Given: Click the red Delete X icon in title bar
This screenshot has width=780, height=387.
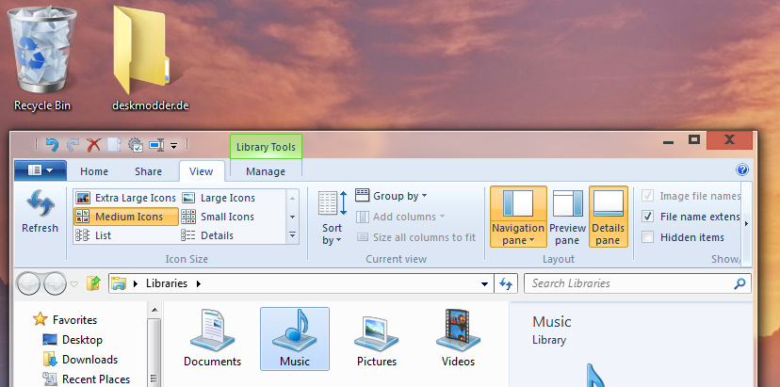Looking at the screenshot, I should (93, 145).
